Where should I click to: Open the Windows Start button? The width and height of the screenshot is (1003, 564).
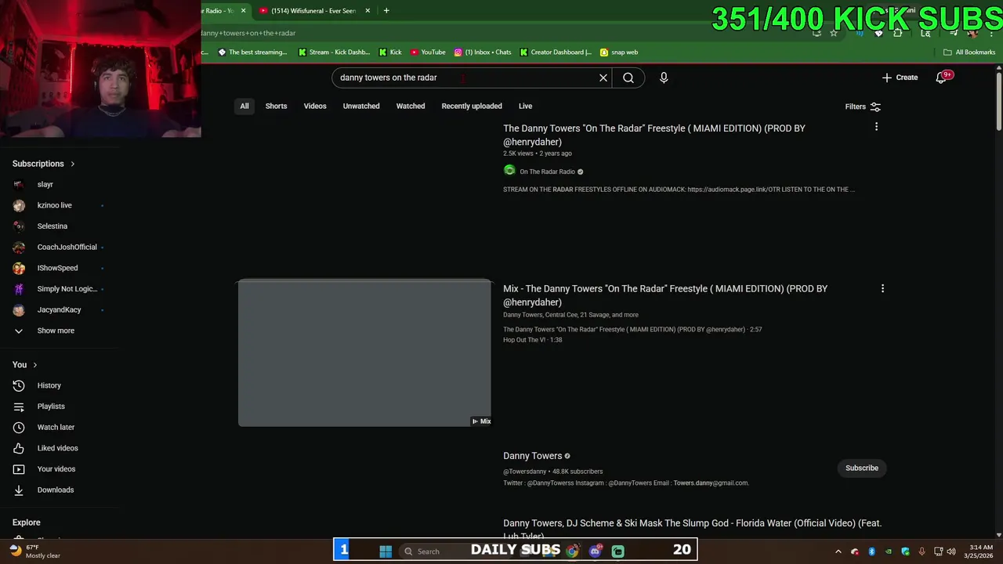[x=386, y=551]
